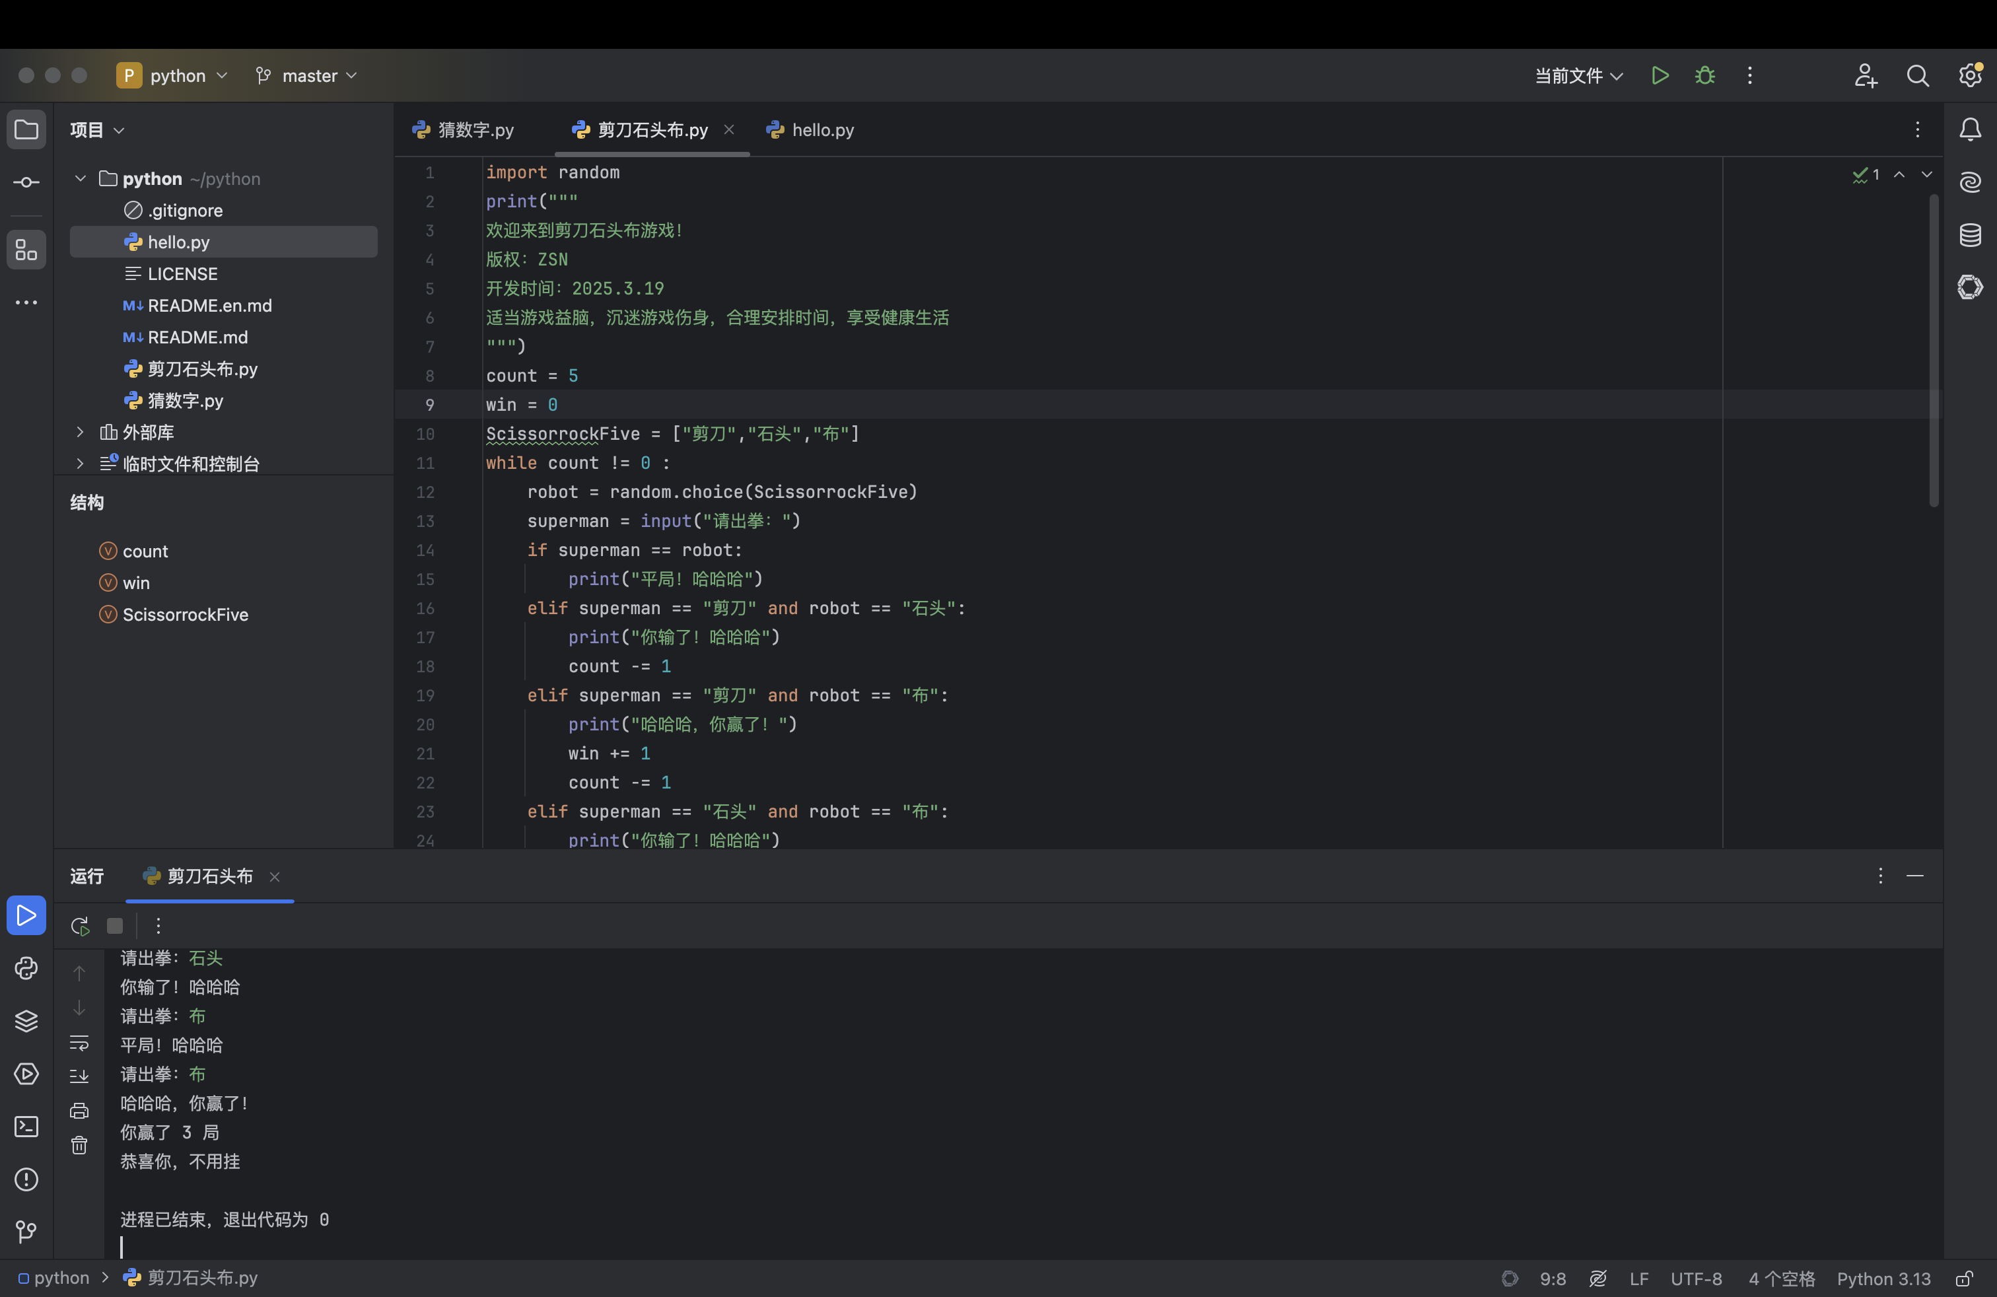Image resolution: width=1997 pixels, height=1297 pixels.
Task: Click the editor vertical scrollbar
Action: point(1933,351)
